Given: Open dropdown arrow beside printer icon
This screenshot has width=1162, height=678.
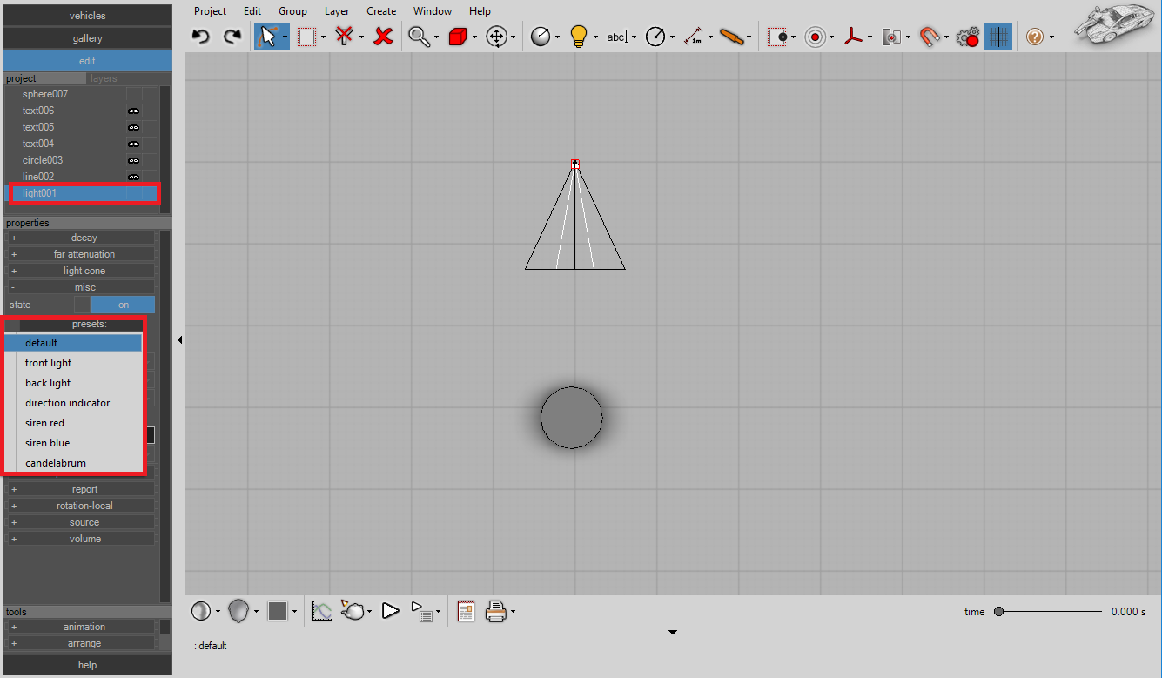Looking at the screenshot, I should (x=513, y=612).
